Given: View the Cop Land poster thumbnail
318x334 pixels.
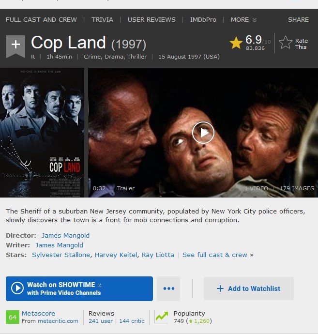Looking at the screenshot, I should [42, 133].
